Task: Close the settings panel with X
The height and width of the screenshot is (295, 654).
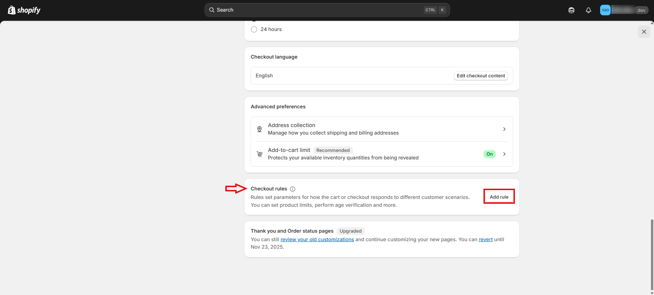Action: click(x=644, y=32)
